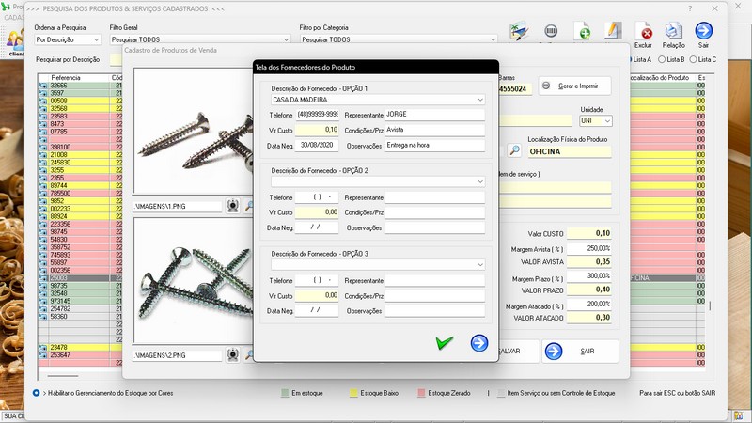The height and width of the screenshot is (423, 752).
Task: Click the Gerar e Imprimir button
Action: click(x=573, y=86)
